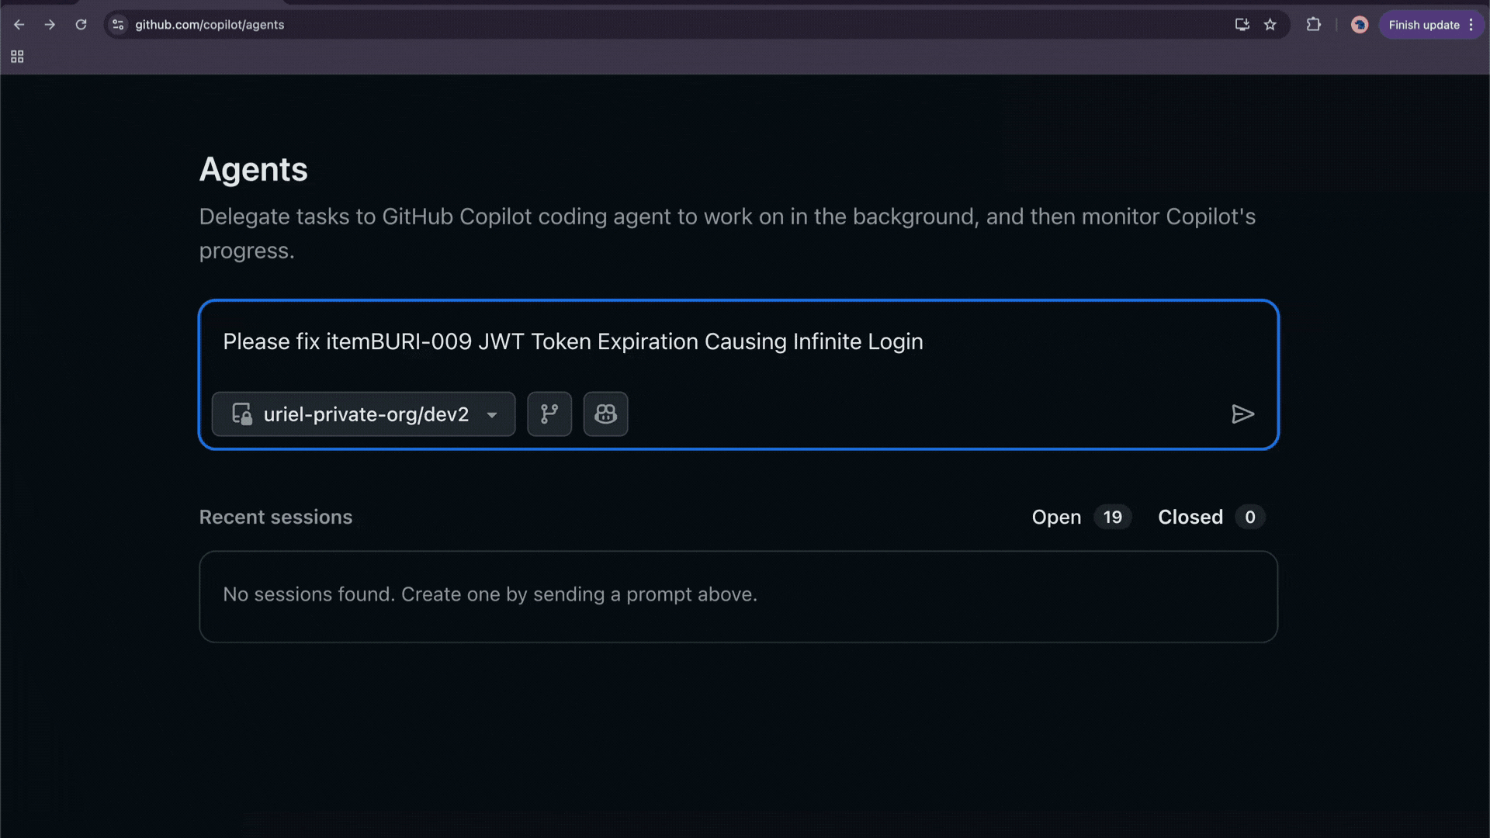
Task: Open the browser extensions puzzle icon
Action: coord(1313,24)
